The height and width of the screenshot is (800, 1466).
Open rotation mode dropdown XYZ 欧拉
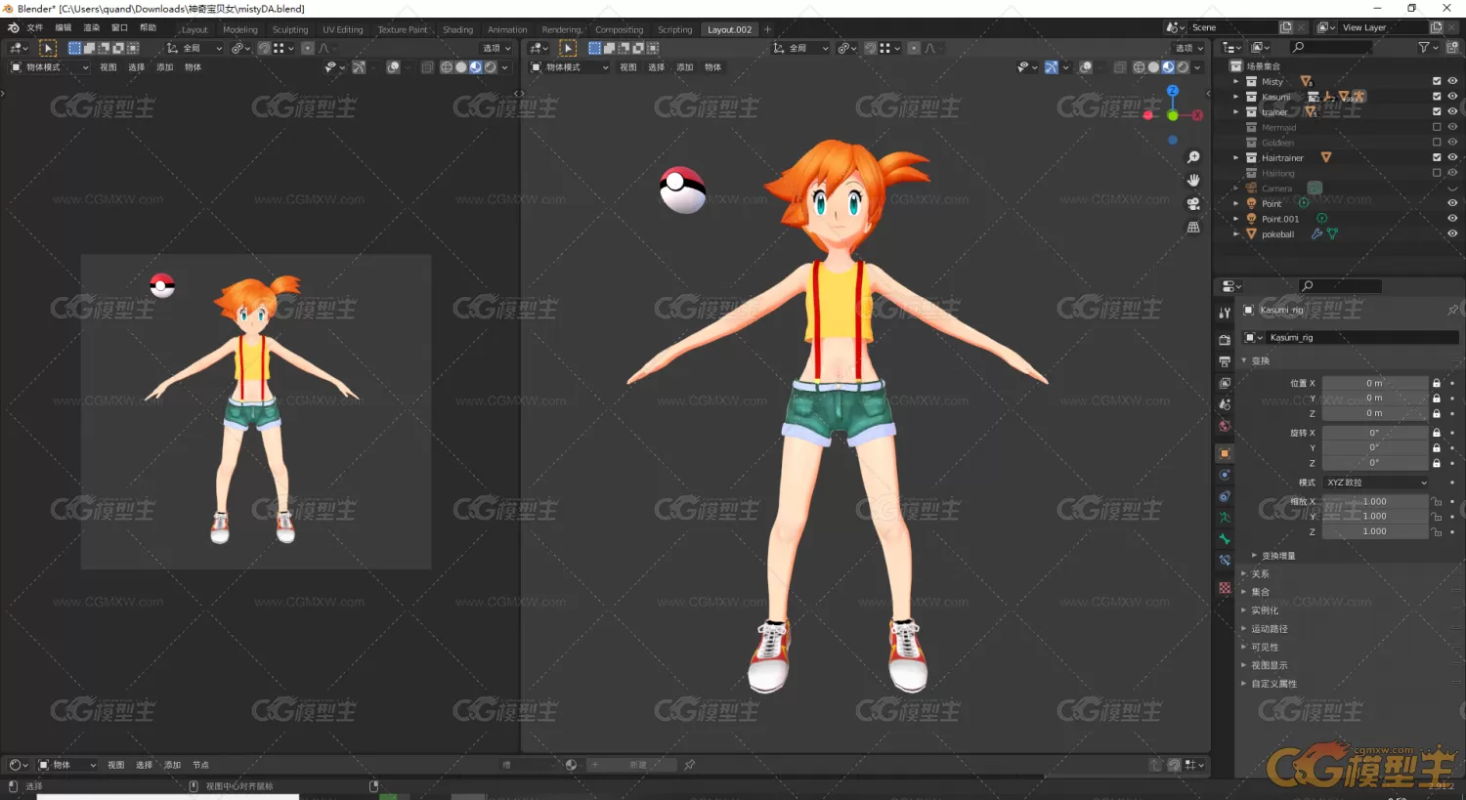(1376, 483)
